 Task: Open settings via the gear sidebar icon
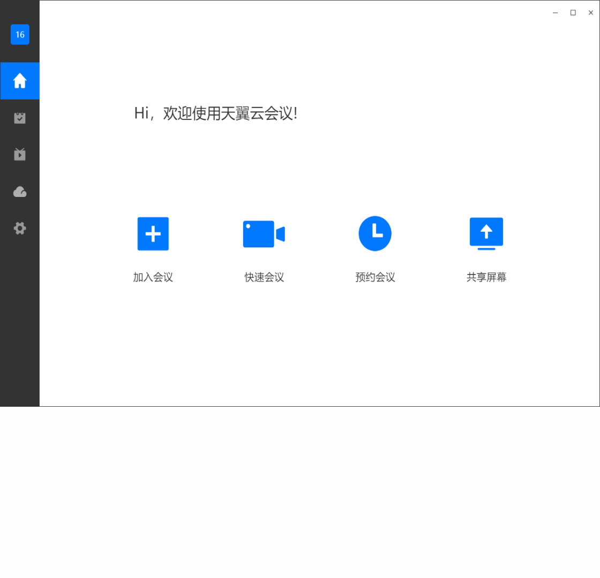tap(20, 228)
